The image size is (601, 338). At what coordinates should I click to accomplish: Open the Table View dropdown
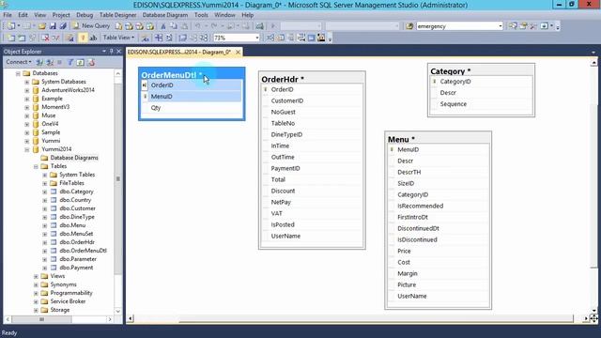point(118,38)
